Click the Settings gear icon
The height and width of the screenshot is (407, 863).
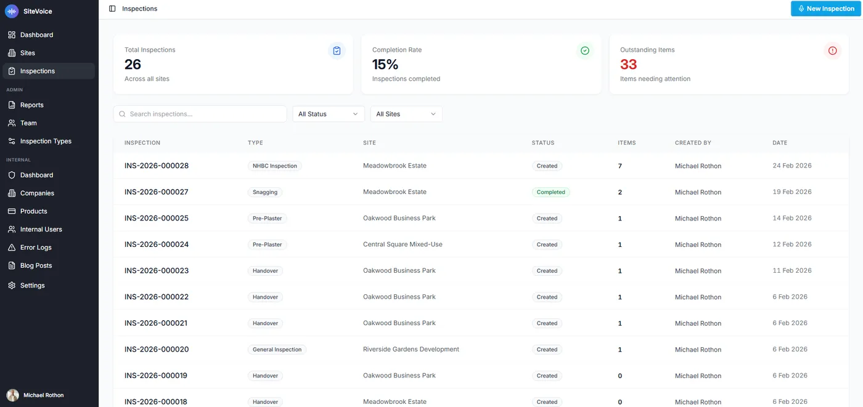point(12,286)
